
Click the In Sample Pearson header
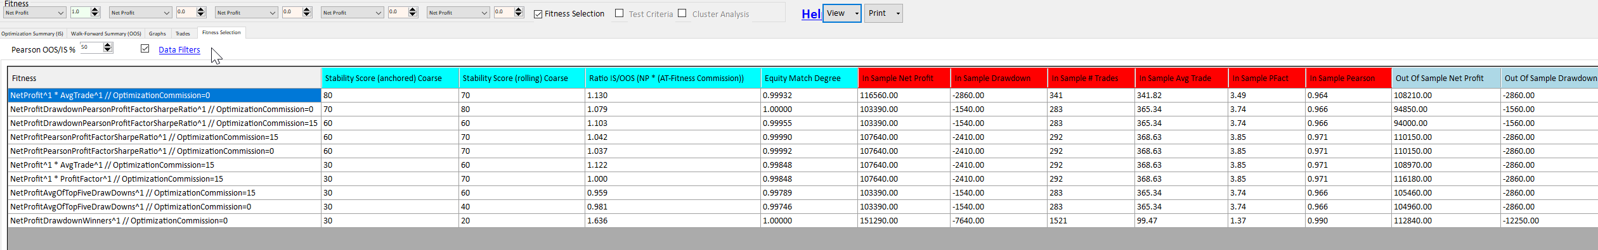tap(1349, 78)
